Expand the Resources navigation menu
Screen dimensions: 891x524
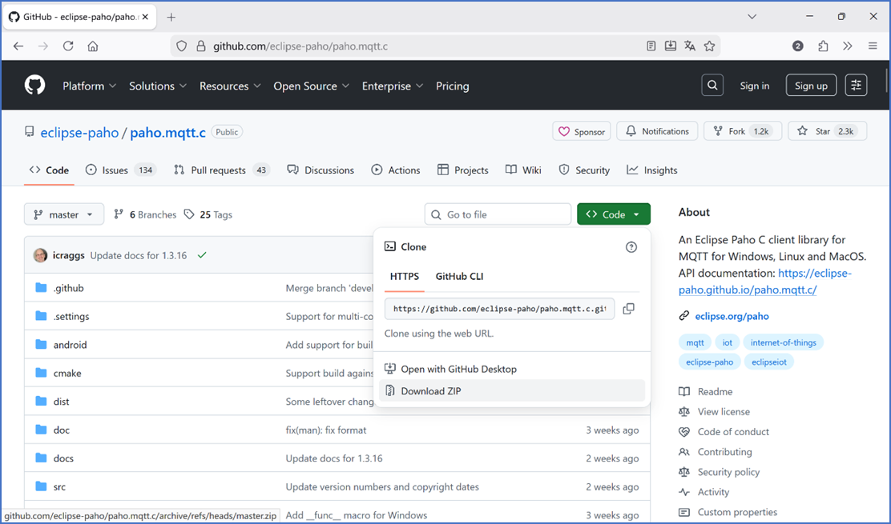point(230,86)
